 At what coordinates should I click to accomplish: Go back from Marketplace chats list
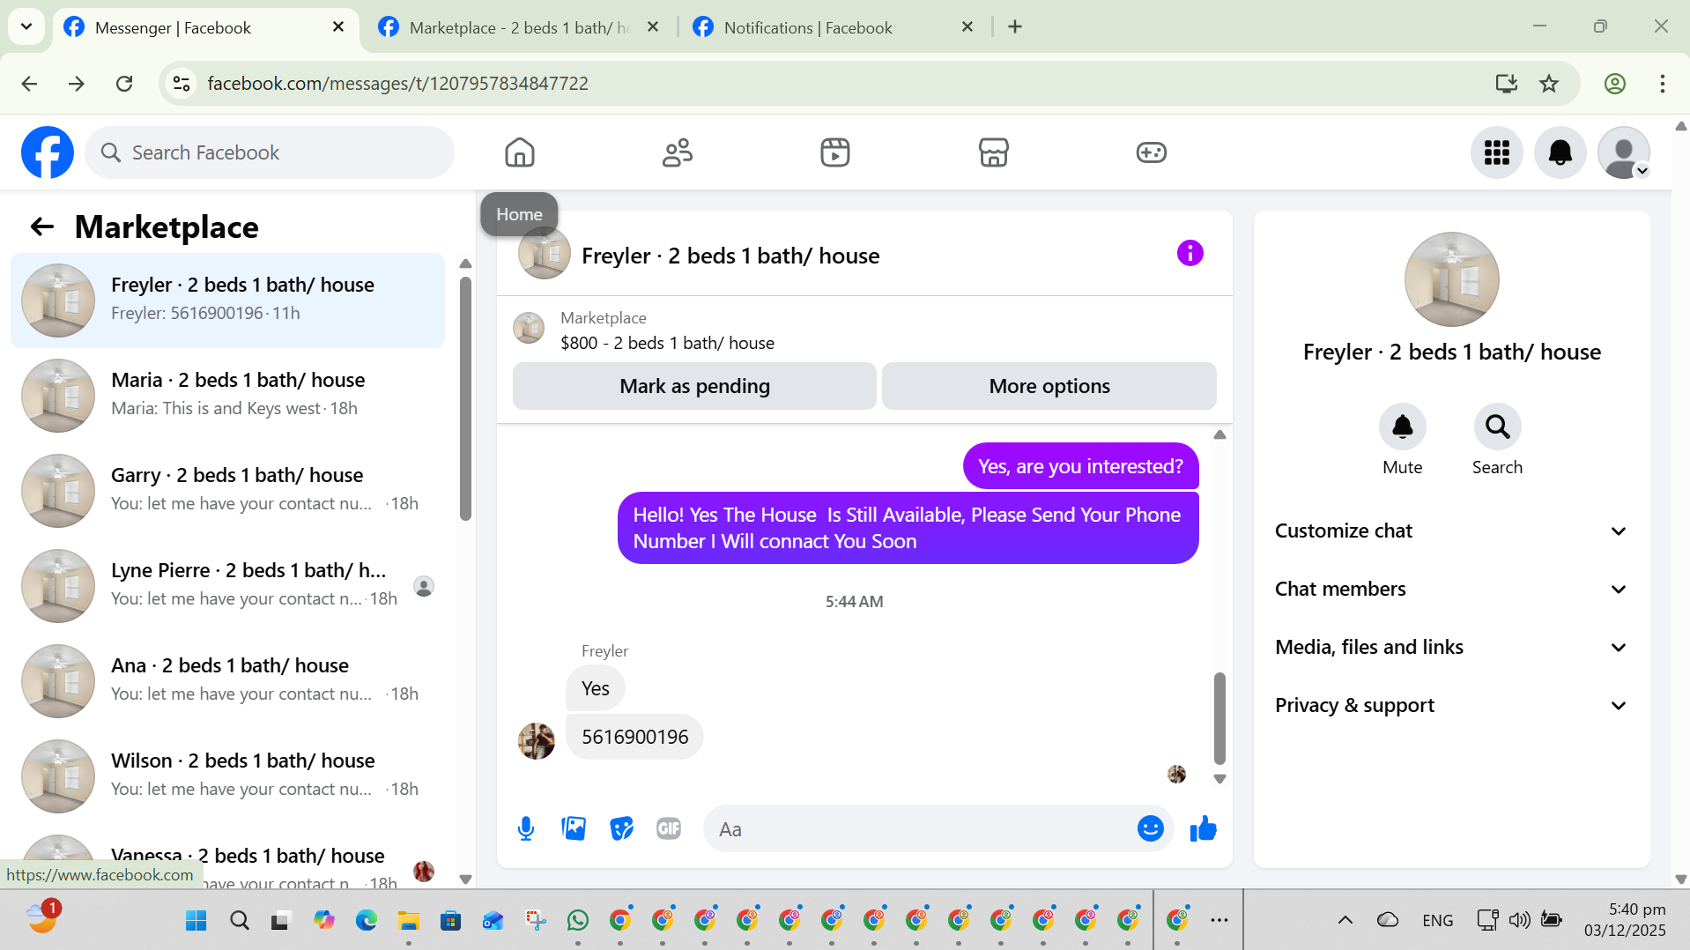42,227
